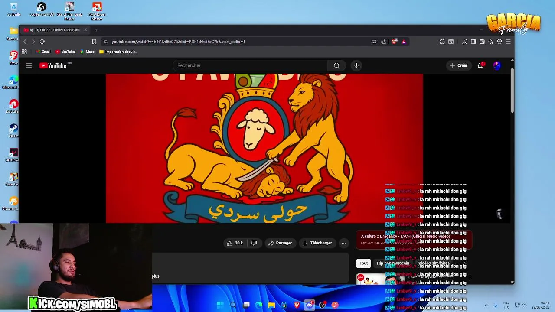Viewport: 555px width, 312px height.
Task: Open the apps grid in bookmarks bar
Action: [24, 52]
